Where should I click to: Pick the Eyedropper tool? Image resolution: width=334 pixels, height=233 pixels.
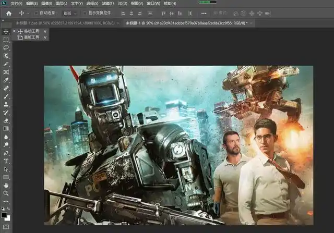coord(6,80)
